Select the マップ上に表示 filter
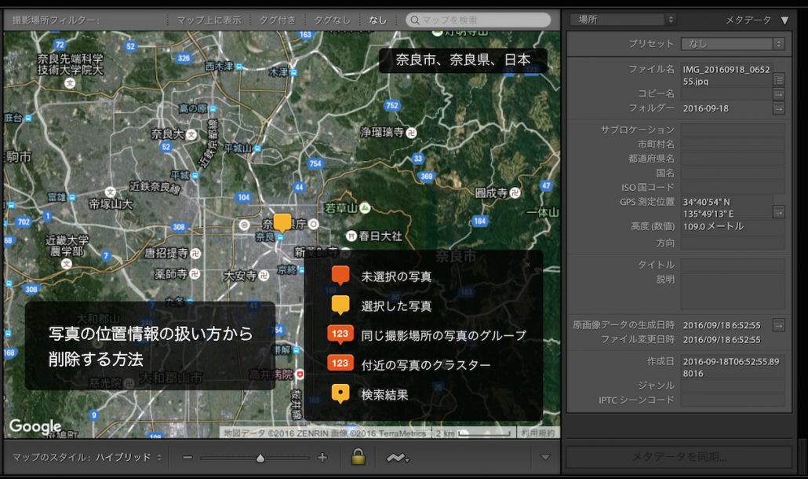The height and width of the screenshot is (479, 808). 209,20
